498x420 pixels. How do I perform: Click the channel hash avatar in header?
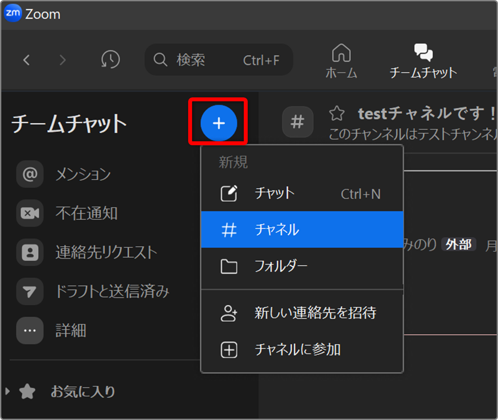click(298, 122)
